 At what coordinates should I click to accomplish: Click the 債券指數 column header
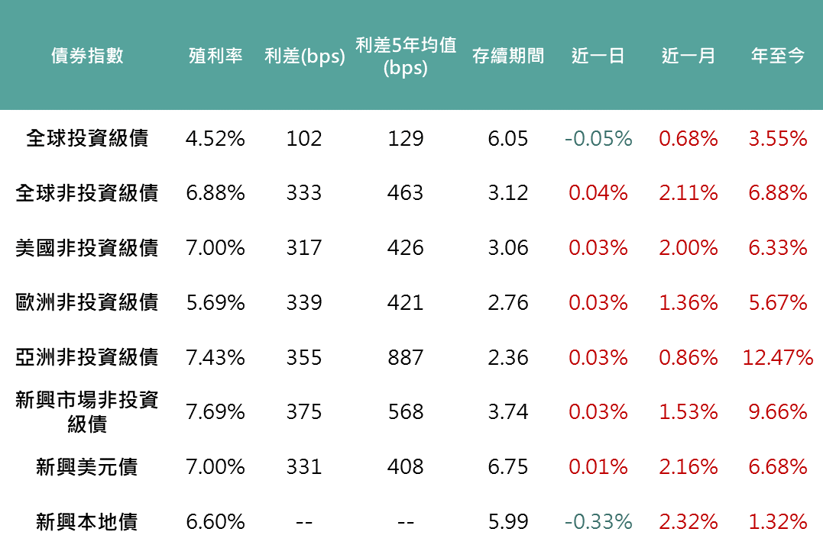coord(87,56)
